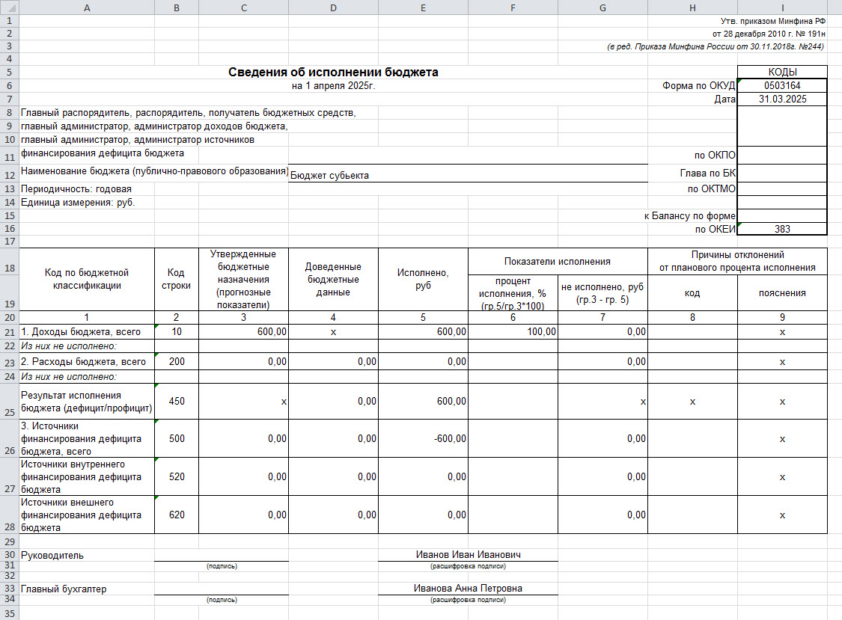Click 'Главный бухгалтер' label cell
842x620 pixels.
click(x=87, y=589)
